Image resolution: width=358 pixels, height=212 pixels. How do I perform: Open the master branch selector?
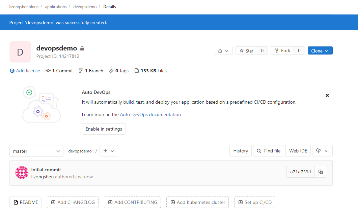click(x=36, y=151)
